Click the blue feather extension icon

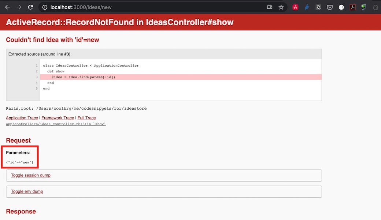click(x=307, y=7)
